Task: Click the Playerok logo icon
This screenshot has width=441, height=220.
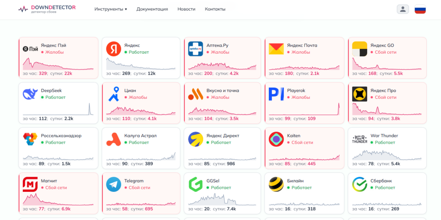Action: [x=276, y=94]
